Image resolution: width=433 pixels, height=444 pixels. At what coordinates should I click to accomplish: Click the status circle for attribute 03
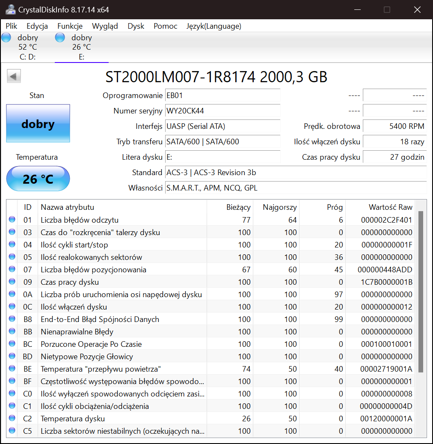click(x=12, y=232)
